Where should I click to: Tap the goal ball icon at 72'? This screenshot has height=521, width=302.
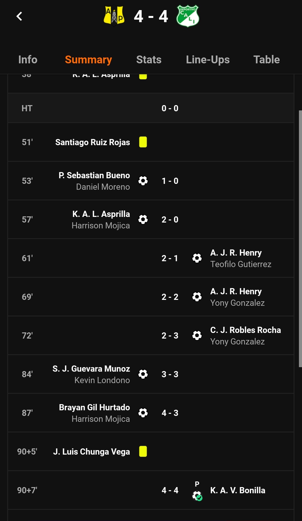(x=197, y=335)
